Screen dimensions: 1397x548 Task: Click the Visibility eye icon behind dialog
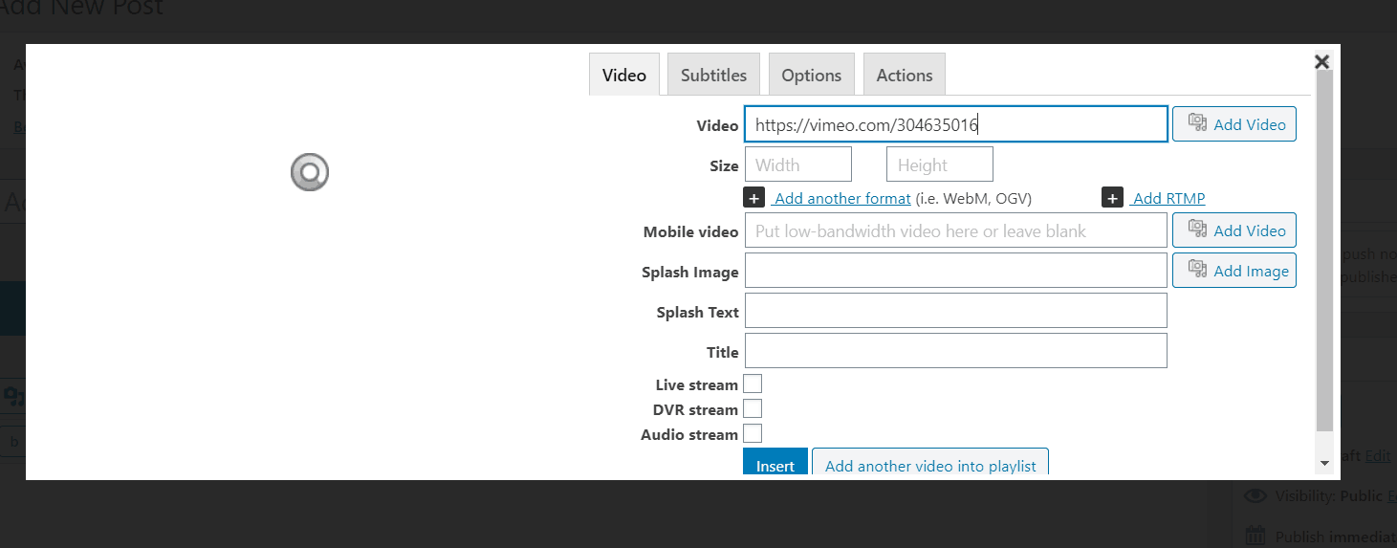pos(1256,496)
